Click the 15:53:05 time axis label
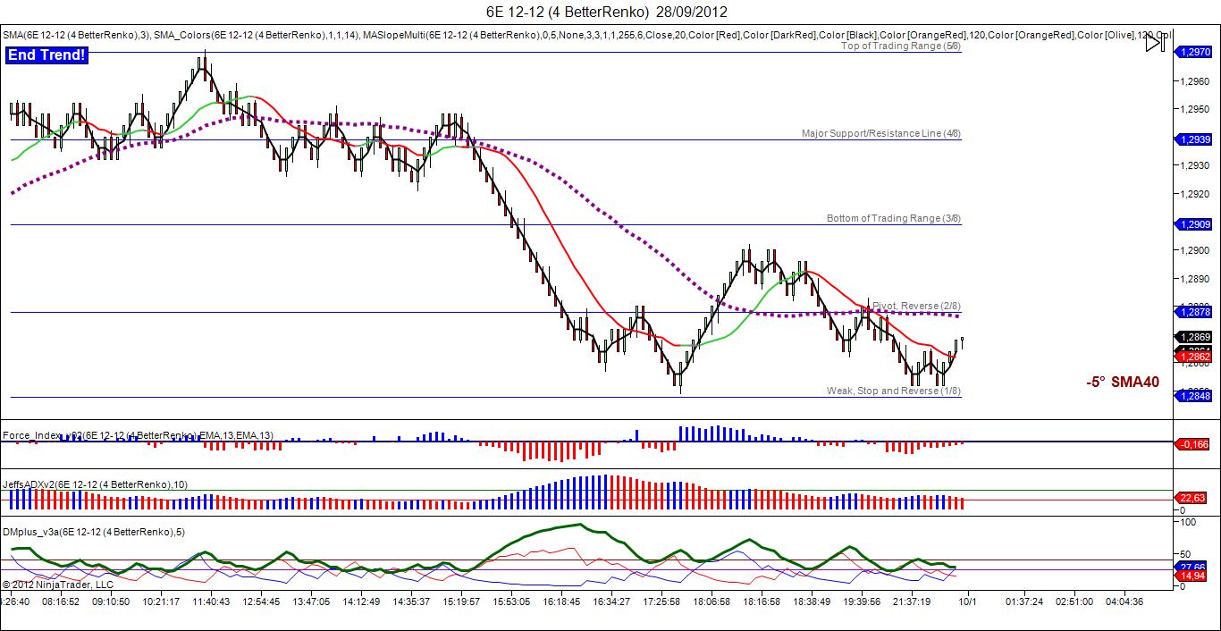1221x631 pixels. (511, 602)
